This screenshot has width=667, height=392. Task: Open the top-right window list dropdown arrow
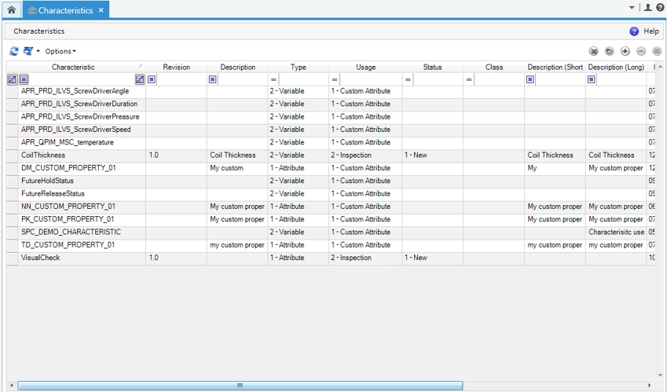632,8
